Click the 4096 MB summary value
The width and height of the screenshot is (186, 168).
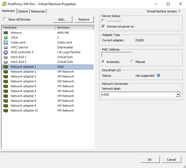[63, 33]
